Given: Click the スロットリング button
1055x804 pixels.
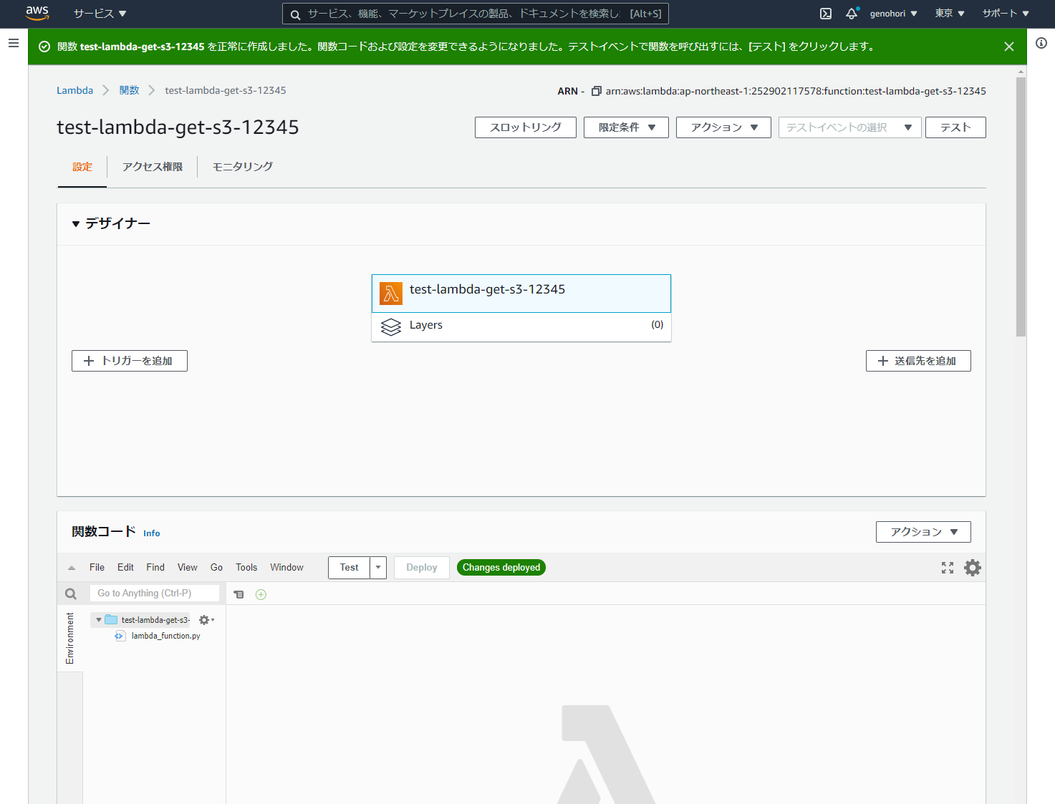Looking at the screenshot, I should 526,127.
